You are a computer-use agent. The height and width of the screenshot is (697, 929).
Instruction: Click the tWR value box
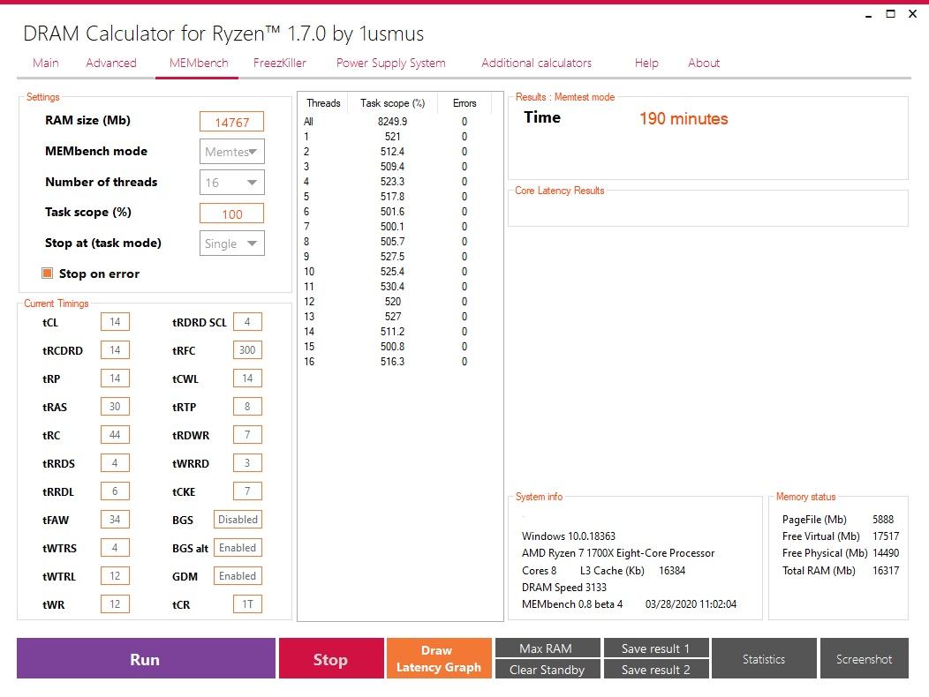coord(115,604)
